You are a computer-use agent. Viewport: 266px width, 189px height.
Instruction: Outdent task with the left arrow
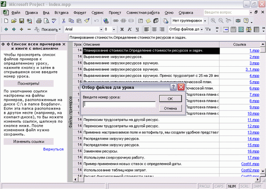click(x=6, y=30)
